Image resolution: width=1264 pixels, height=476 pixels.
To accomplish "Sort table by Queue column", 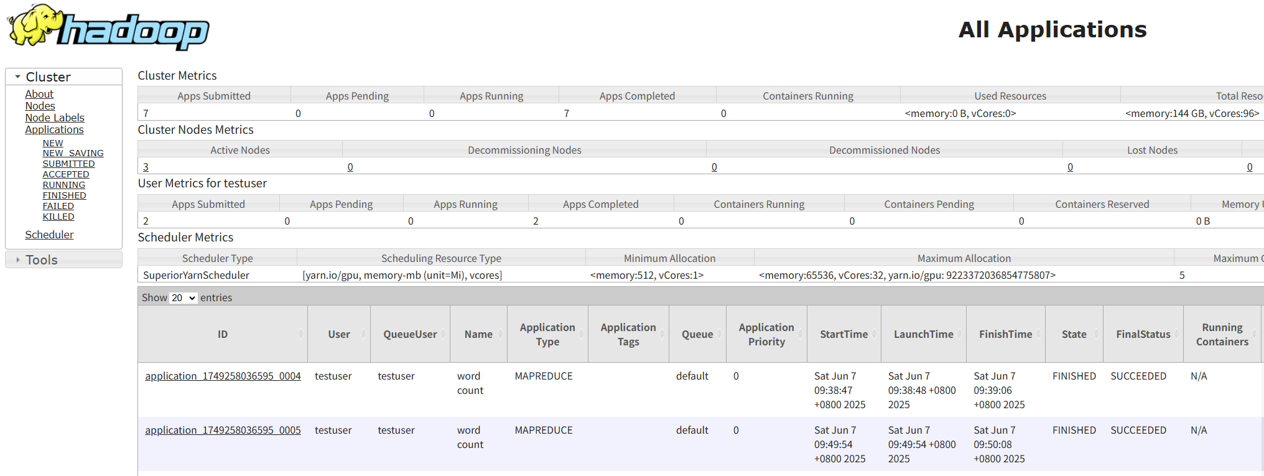I will click(x=697, y=334).
